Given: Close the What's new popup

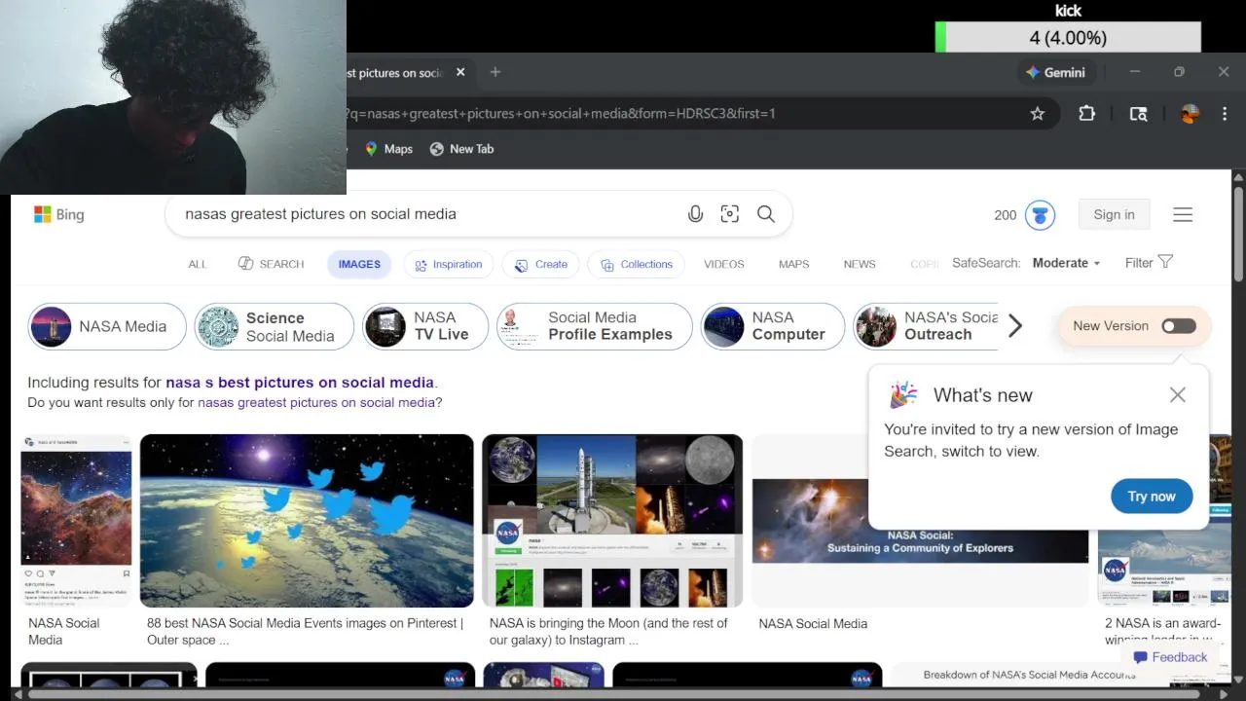Looking at the screenshot, I should tap(1178, 394).
